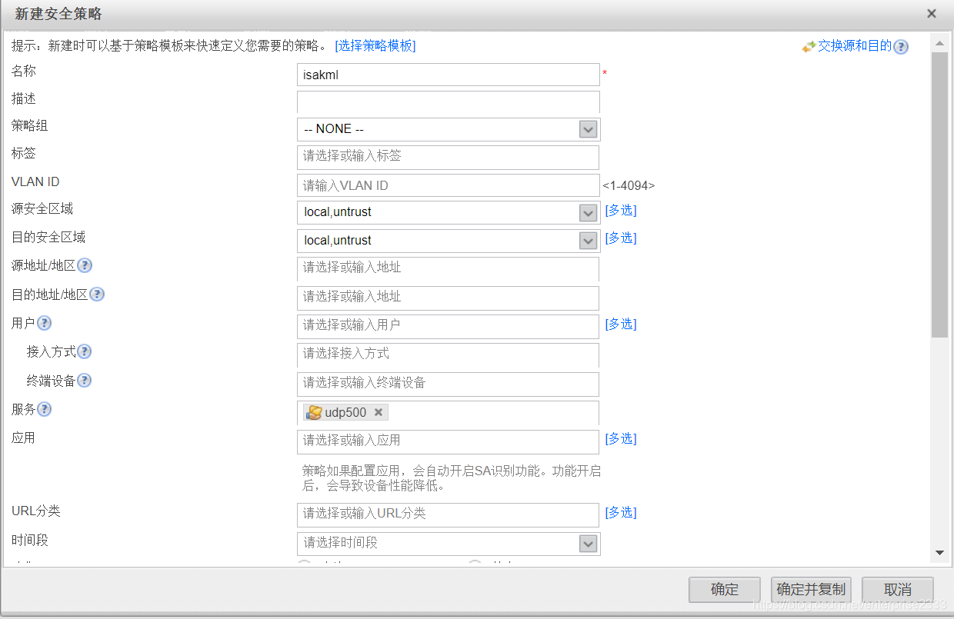Click the help icon beside 服务
This screenshot has height=619, width=954.
tap(44, 410)
